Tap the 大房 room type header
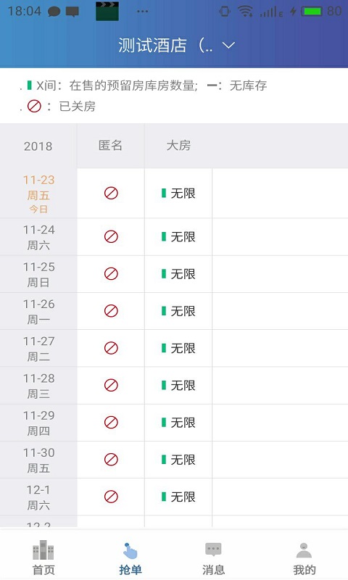 [178, 146]
